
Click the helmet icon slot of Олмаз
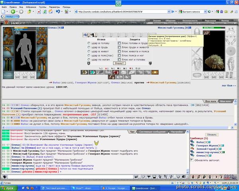[8, 32]
